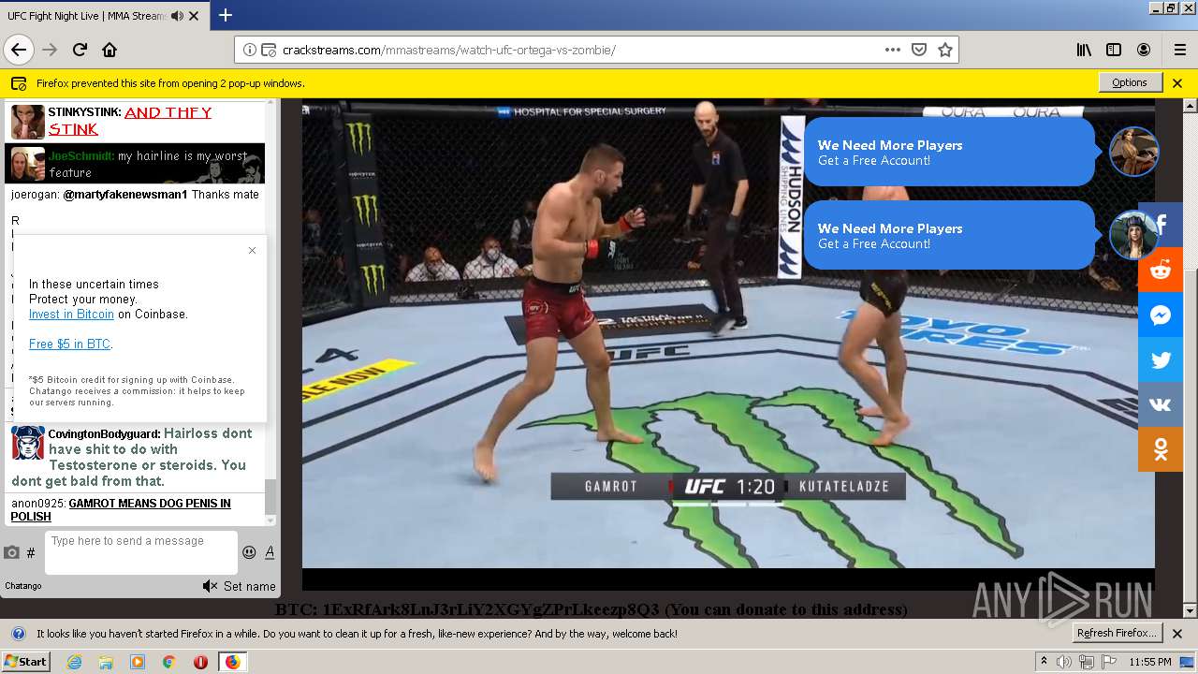Click CovingtonBodyguard's chat avatar
This screenshot has height=674, width=1198.
28,443
